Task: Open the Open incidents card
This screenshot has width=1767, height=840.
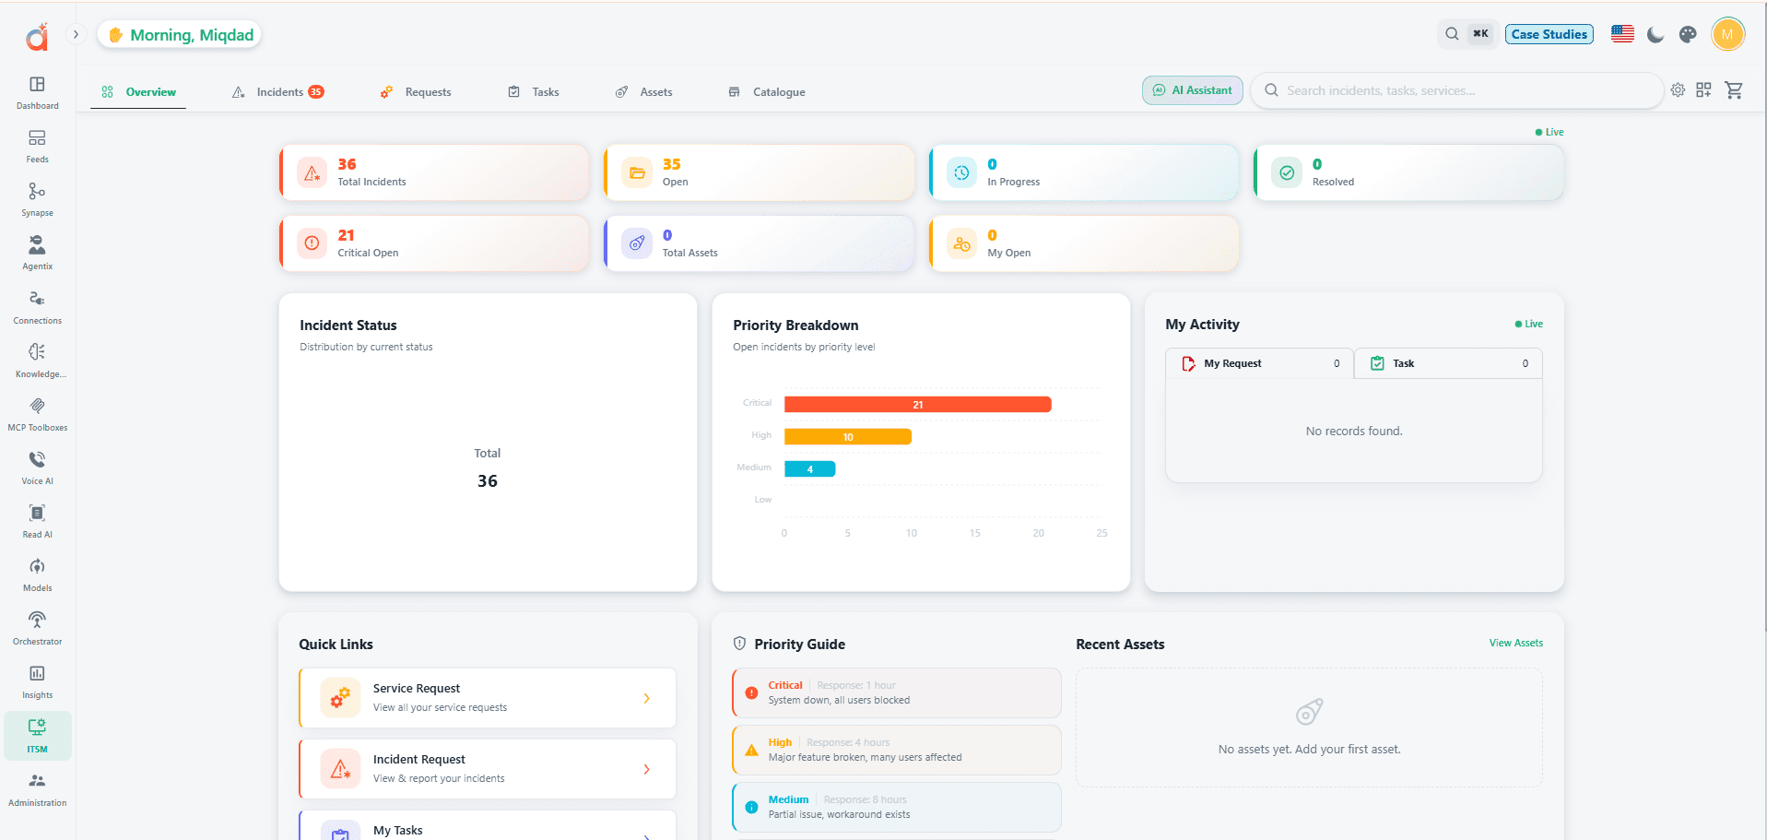Action: pyautogui.click(x=760, y=172)
